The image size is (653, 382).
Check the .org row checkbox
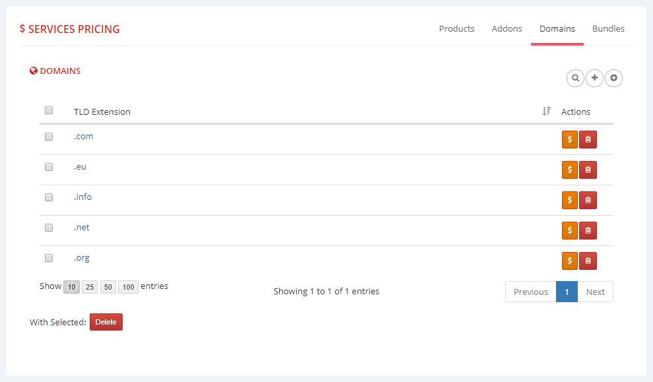tap(49, 258)
